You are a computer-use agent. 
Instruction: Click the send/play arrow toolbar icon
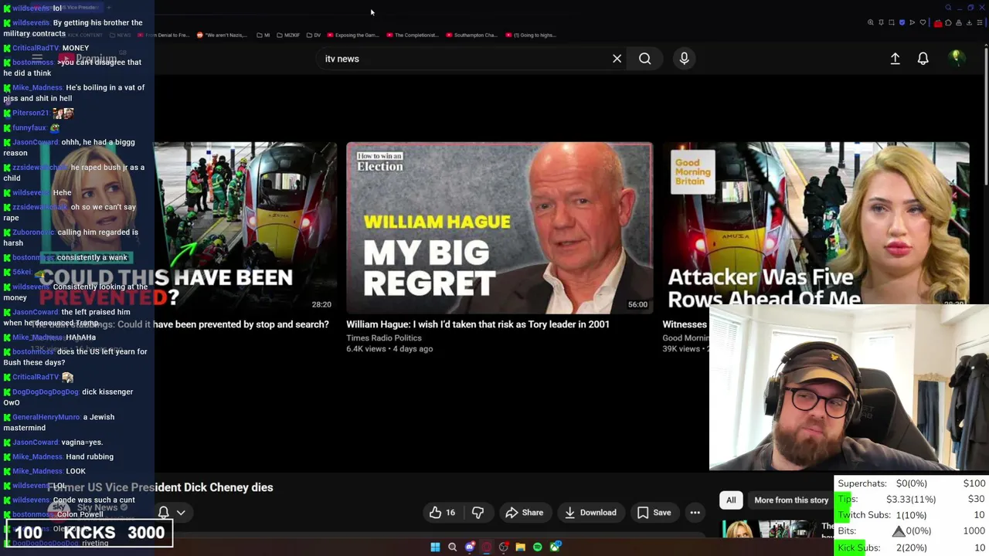tap(912, 22)
